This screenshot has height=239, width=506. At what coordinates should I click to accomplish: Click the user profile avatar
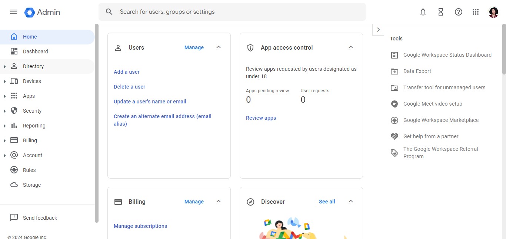(x=493, y=12)
